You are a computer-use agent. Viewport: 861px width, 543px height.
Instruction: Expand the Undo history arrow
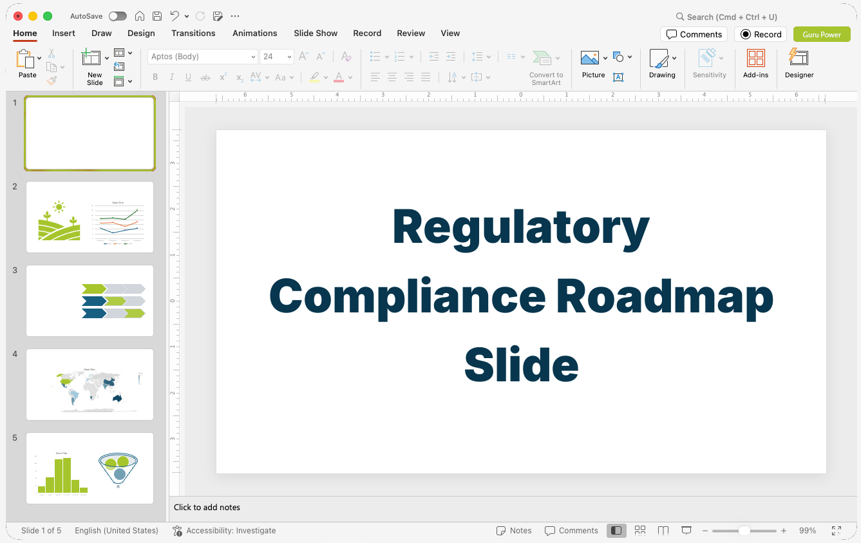(187, 16)
